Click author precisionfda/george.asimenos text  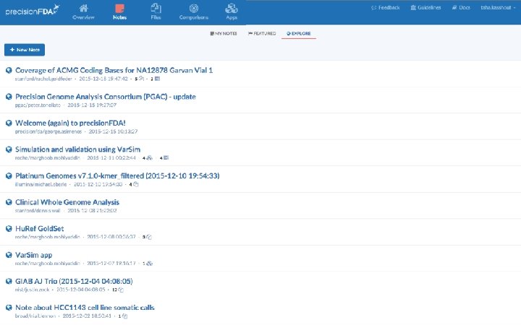click(48, 131)
